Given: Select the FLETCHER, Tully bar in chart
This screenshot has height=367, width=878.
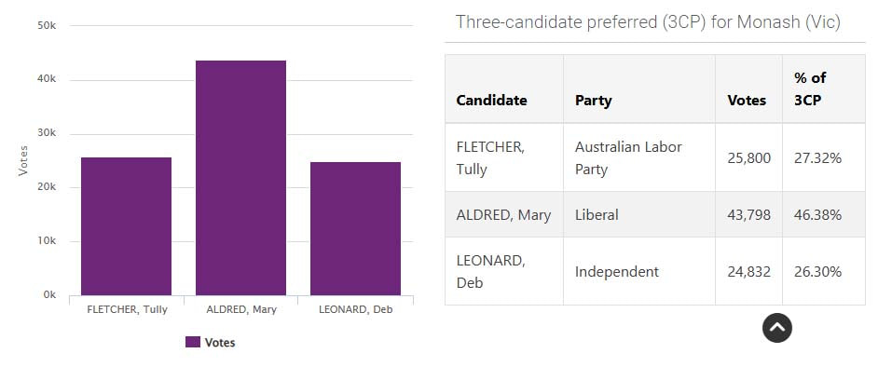Looking at the screenshot, I should (x=126, y=226).
